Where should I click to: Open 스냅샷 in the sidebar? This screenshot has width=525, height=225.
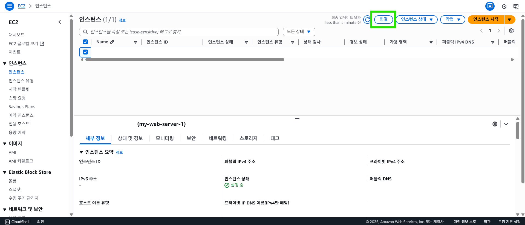coord(15,189)
